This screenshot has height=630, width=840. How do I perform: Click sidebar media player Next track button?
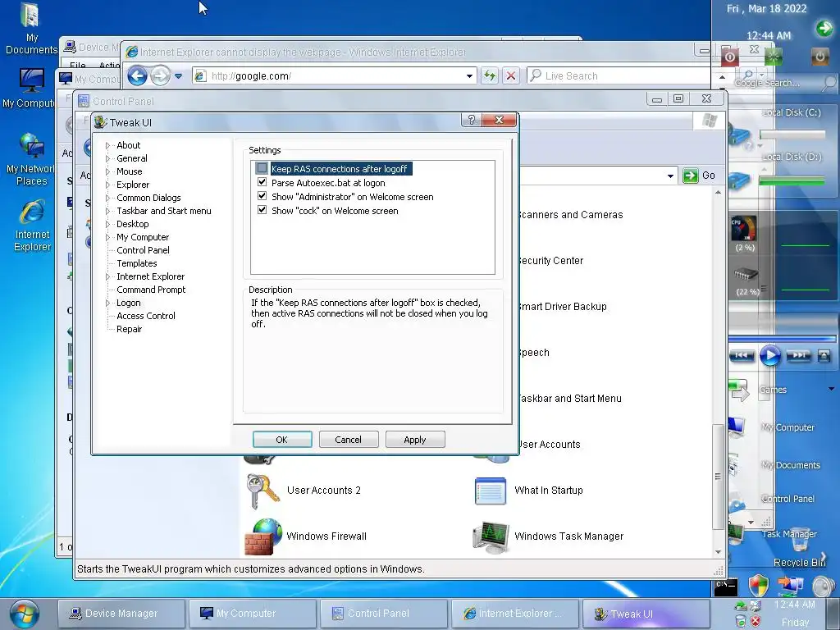point(798,355)
